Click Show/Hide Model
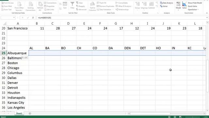 point(195,3)
